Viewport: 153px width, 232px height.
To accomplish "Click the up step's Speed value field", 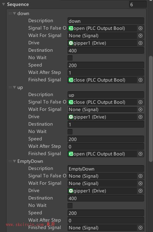I will pyautogui.click(x=106, y=139).
